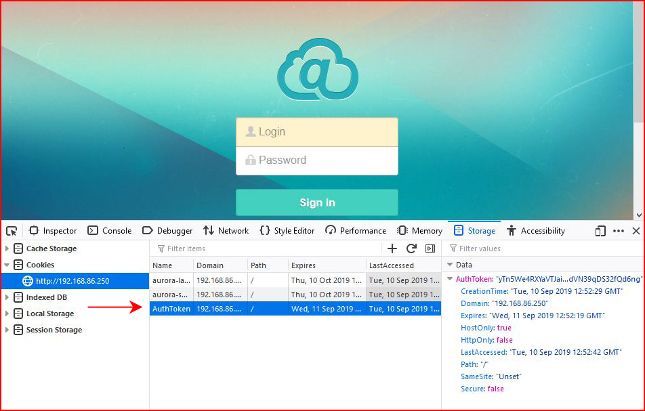Click the Filter values field
Viewport: 645px width, 411px height.
pos(543,248)
